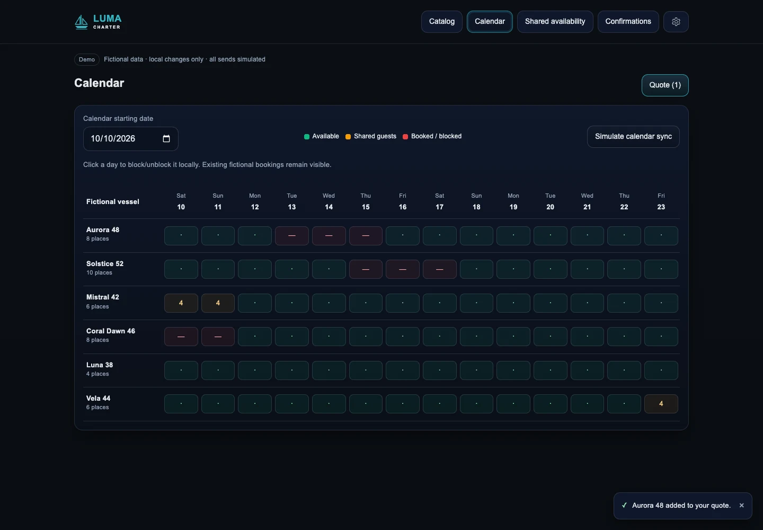
Task: Open the Confirmations tab
Action: click(628, 22)
